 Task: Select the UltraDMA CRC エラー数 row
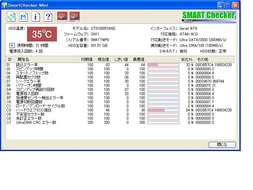36,123
